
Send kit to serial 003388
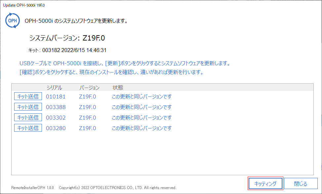click(x=28, y=107)
